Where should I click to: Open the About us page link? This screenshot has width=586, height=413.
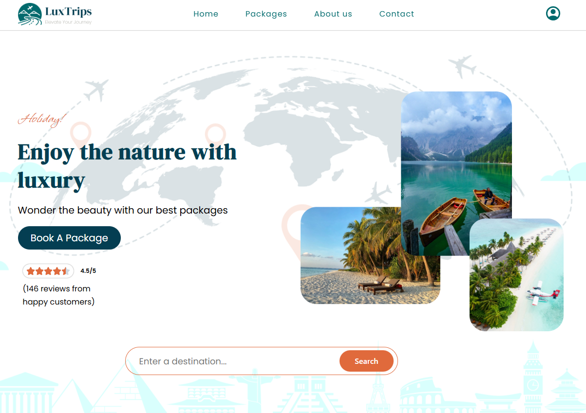point(333,14)
